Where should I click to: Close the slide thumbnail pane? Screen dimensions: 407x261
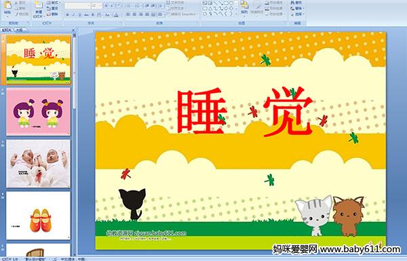pos(73,30)
